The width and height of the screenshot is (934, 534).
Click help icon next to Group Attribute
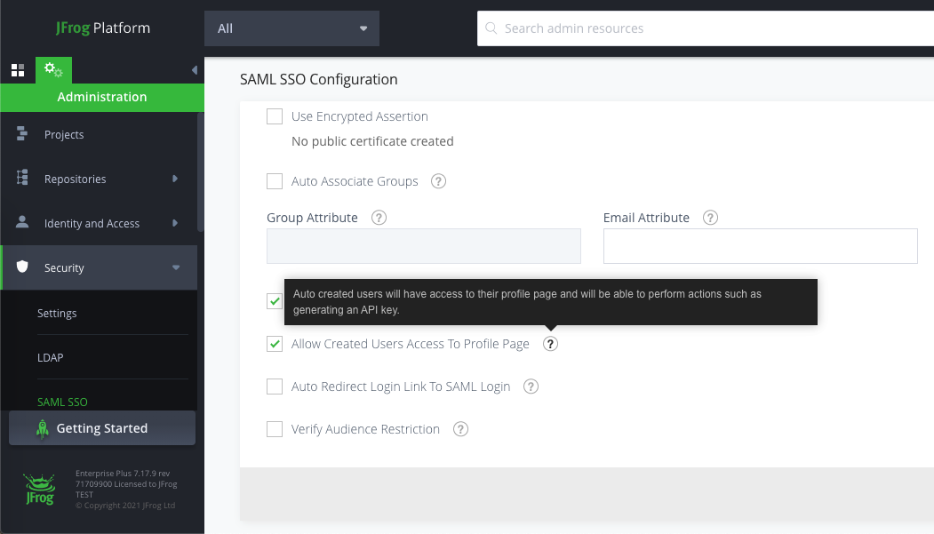(379, 218)
